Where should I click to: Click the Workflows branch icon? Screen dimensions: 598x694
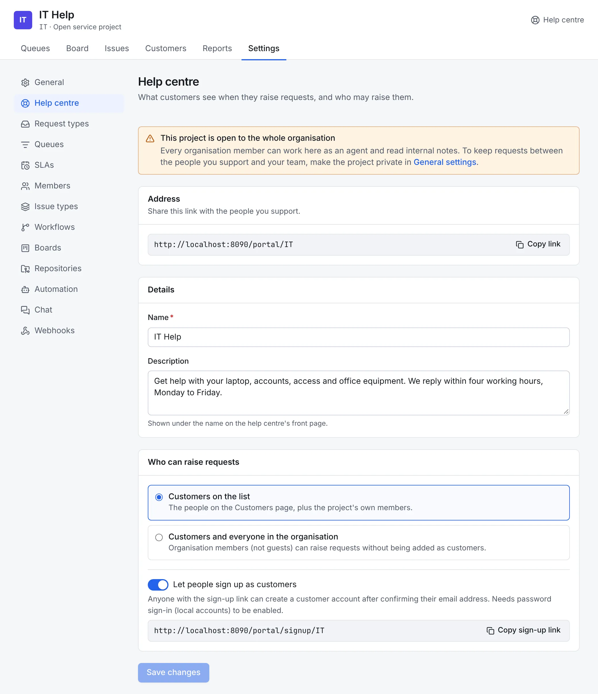[x=25, y=228]
